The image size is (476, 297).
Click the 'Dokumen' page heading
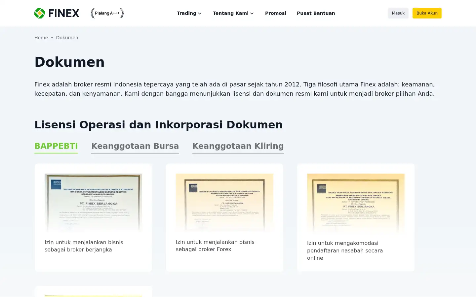pyautogui.click(x=69, y=62)
